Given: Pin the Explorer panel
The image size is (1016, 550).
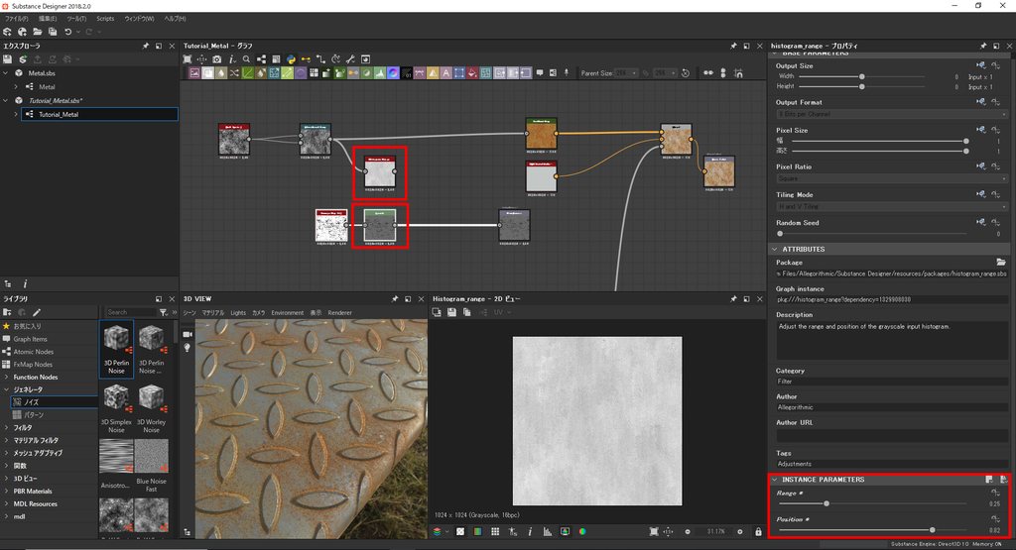Looking at the screenshot, I should pyautogui.click(x=146, y=46).
